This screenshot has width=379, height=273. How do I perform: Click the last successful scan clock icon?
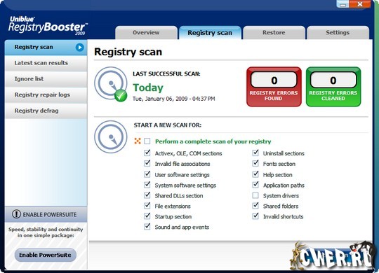click(x=111, y=84)
